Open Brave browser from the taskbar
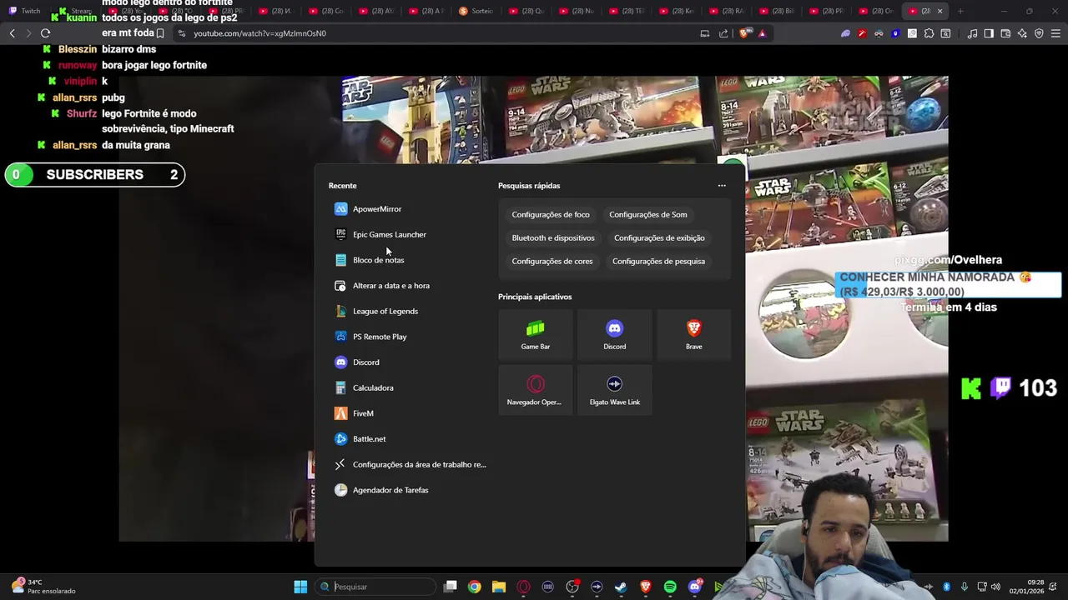The height and width of the screenshot is (600, 1068). click(645, 587)
